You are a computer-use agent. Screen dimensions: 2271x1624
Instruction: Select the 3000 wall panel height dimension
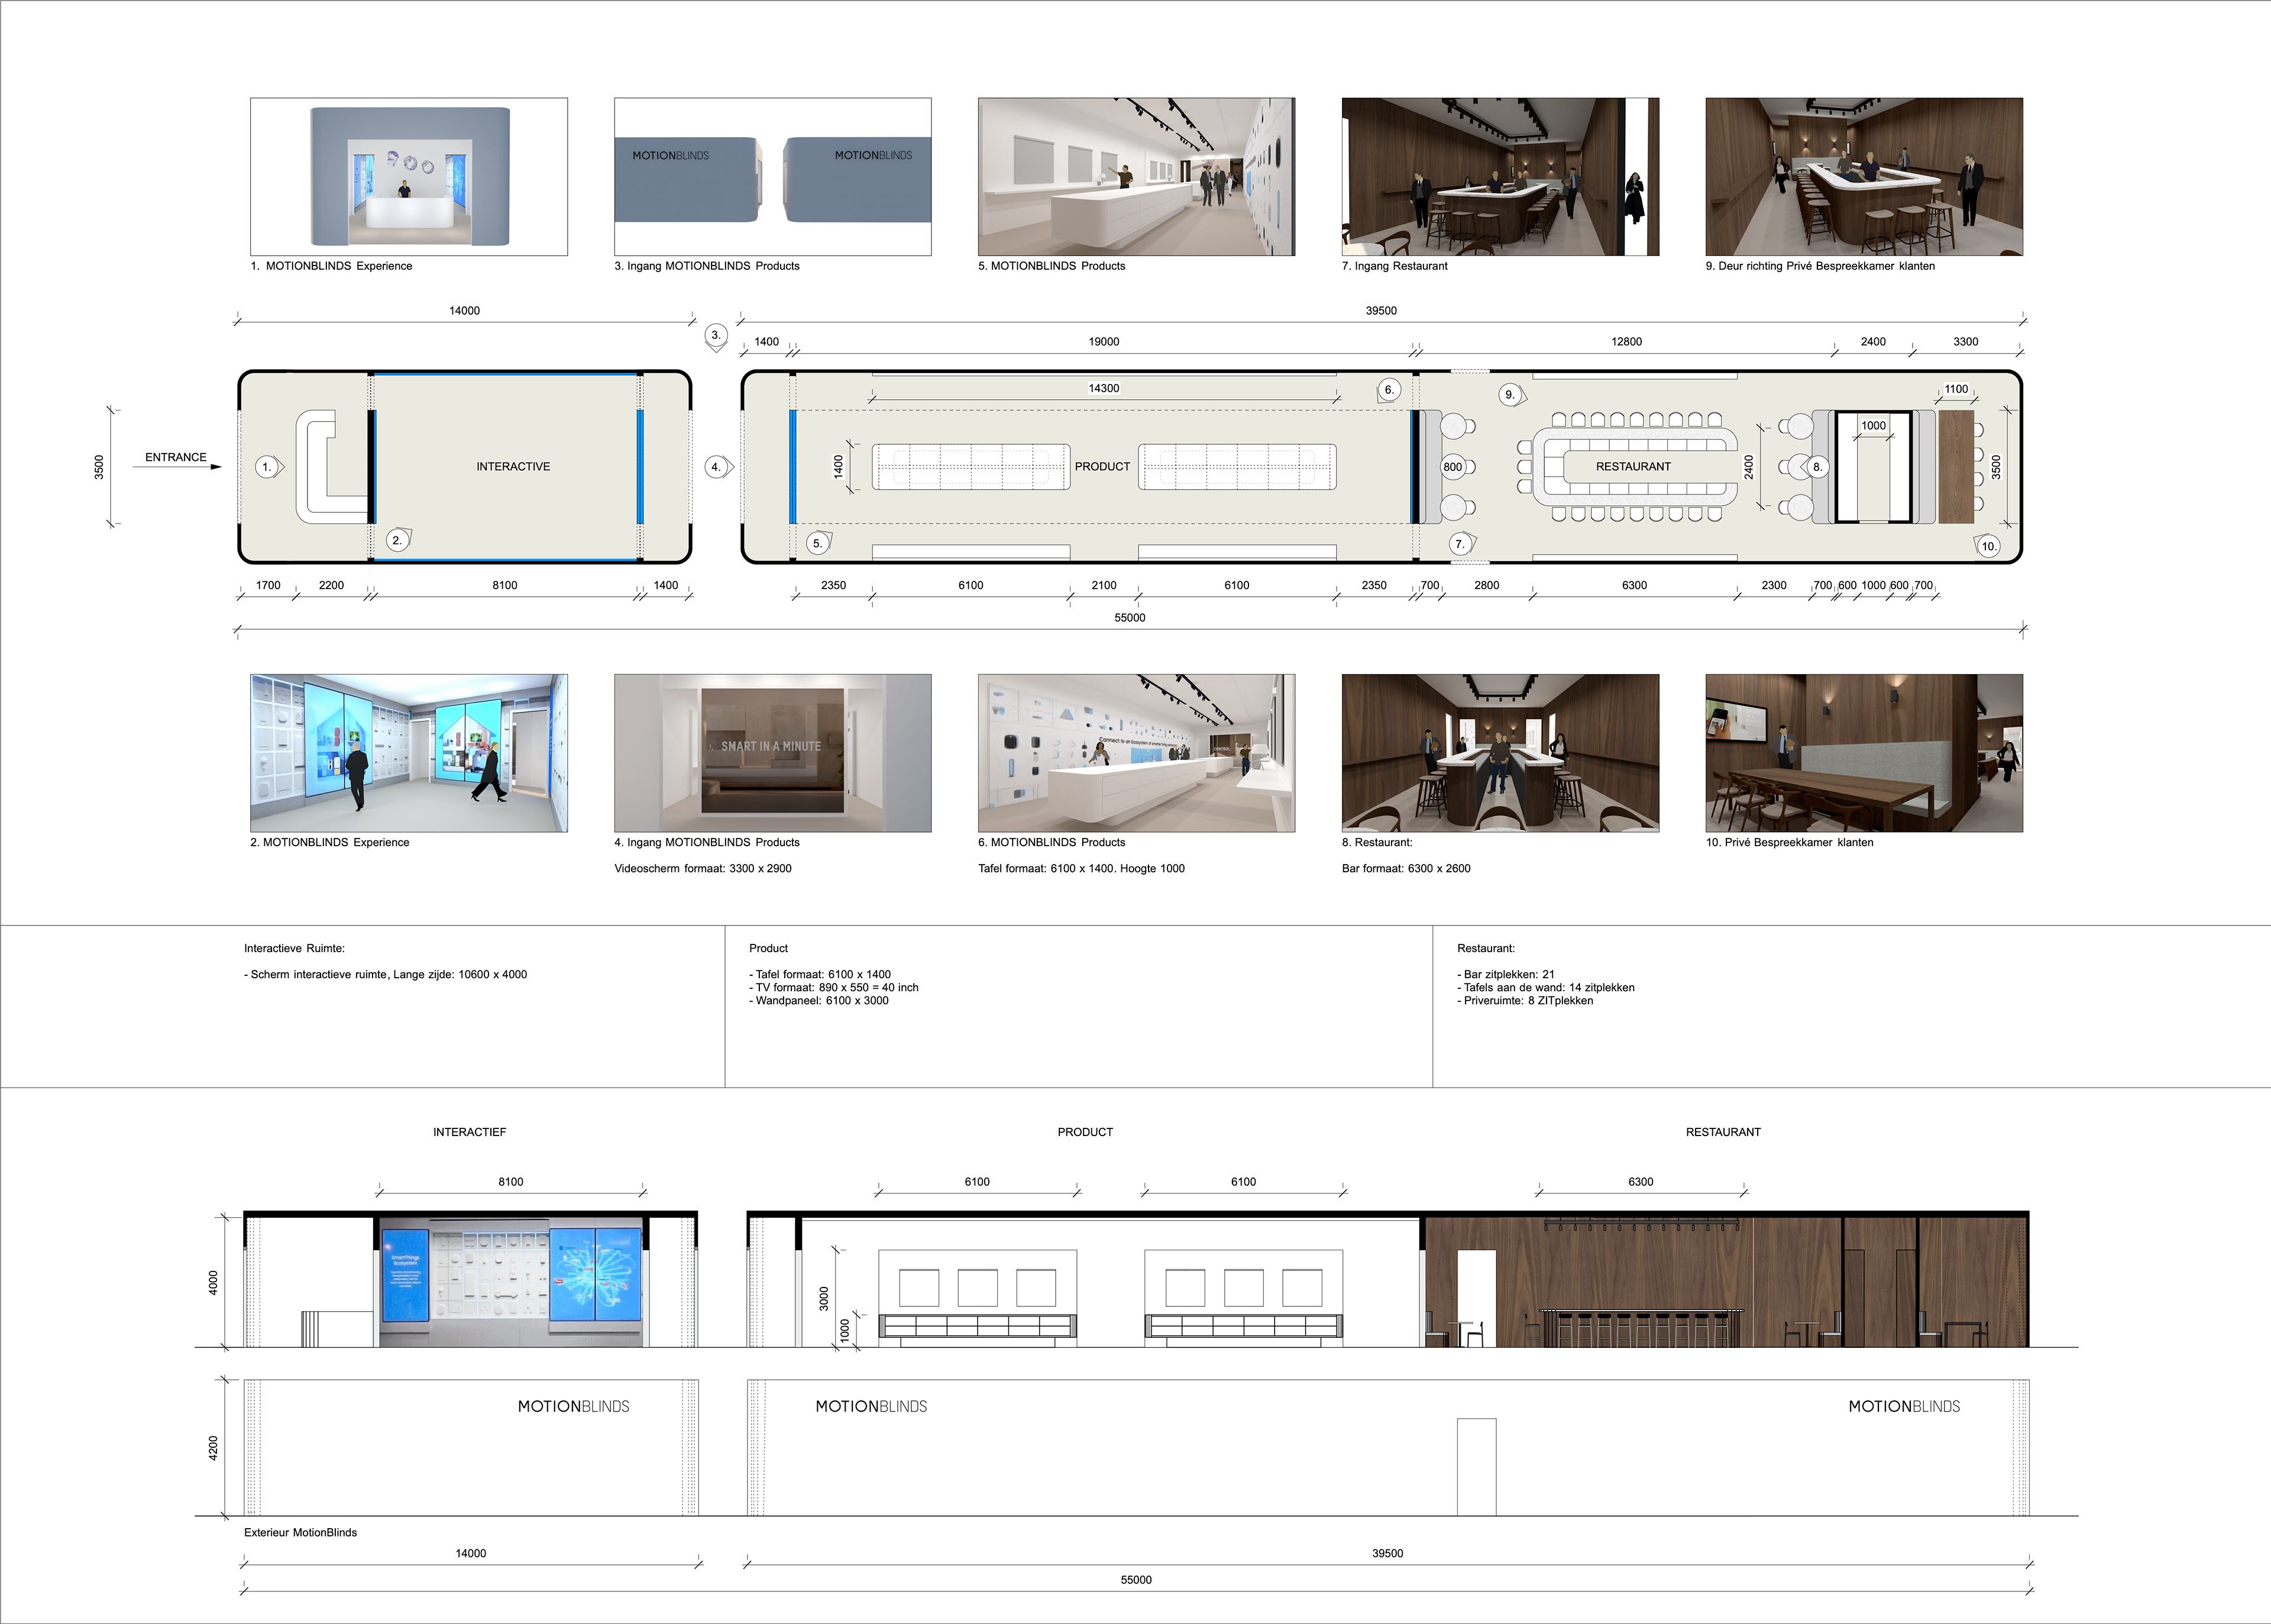824,1298
